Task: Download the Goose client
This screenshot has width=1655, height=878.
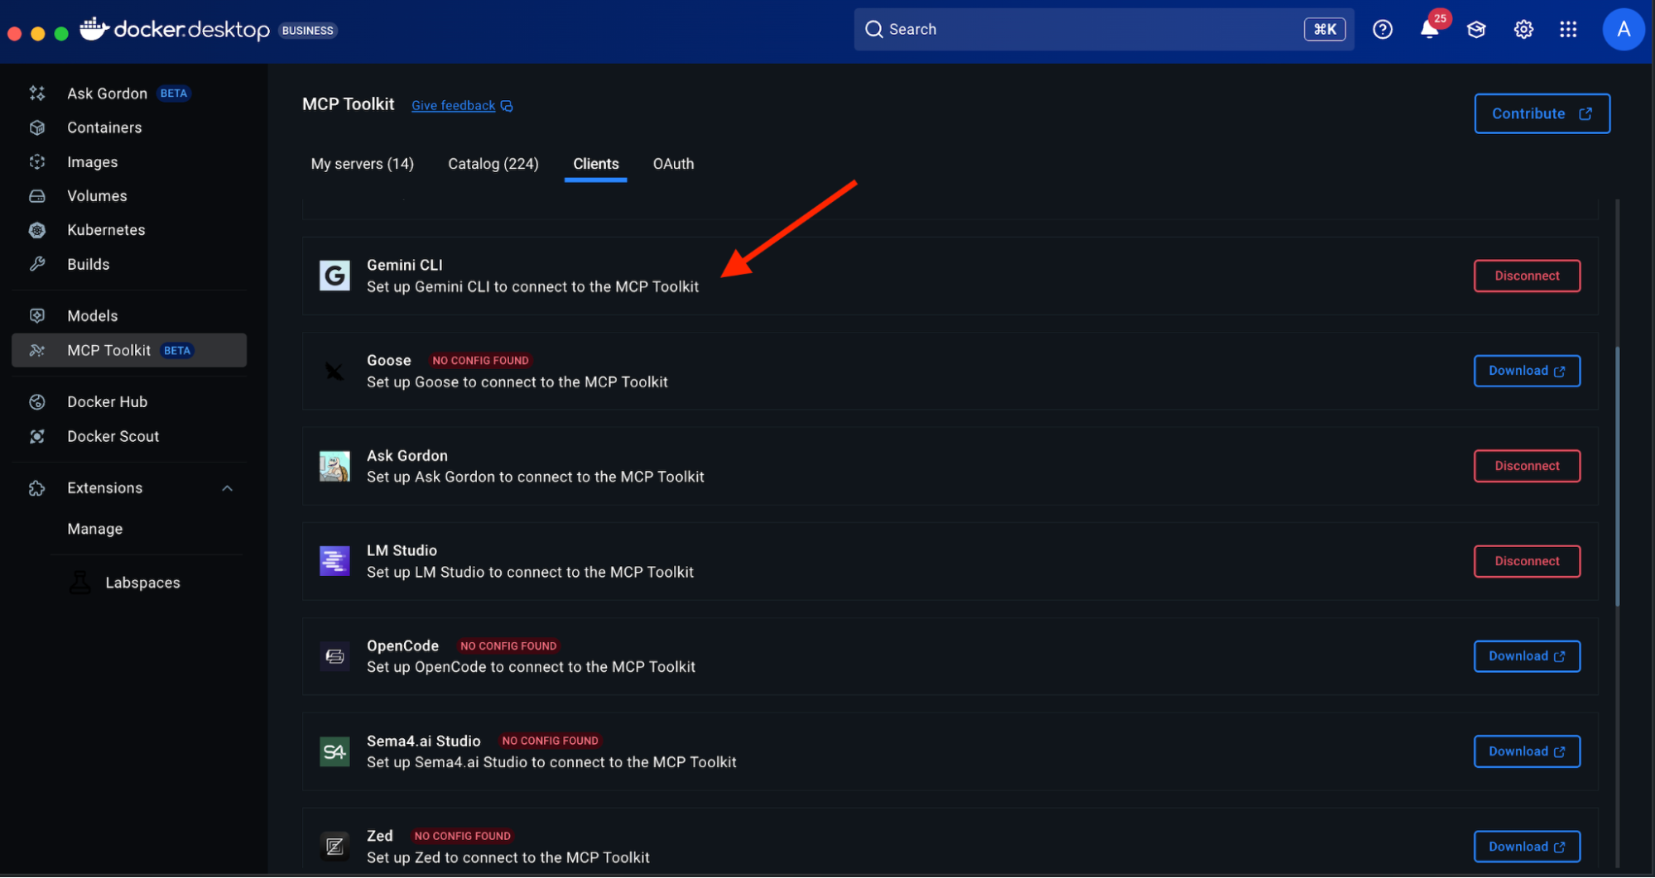Action: tap(1526, 371)
